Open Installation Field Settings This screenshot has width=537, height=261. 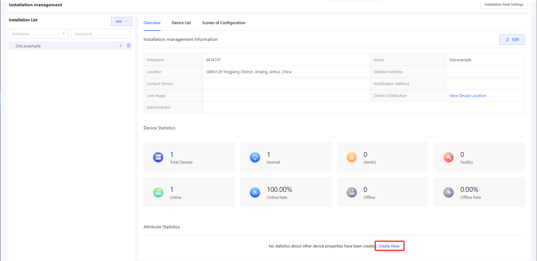coord(504,5)
